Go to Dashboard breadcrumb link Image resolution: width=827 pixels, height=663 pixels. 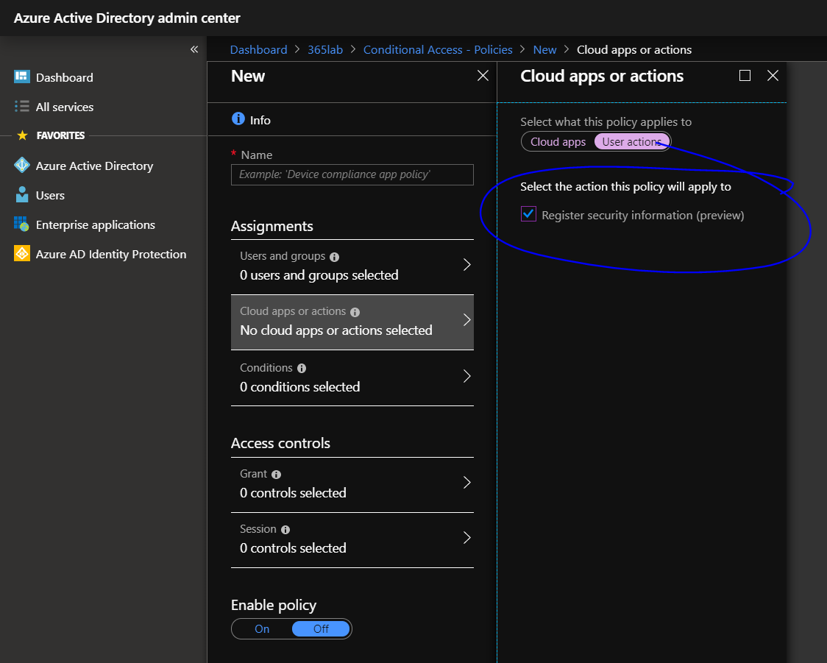[x=258, y=49]
